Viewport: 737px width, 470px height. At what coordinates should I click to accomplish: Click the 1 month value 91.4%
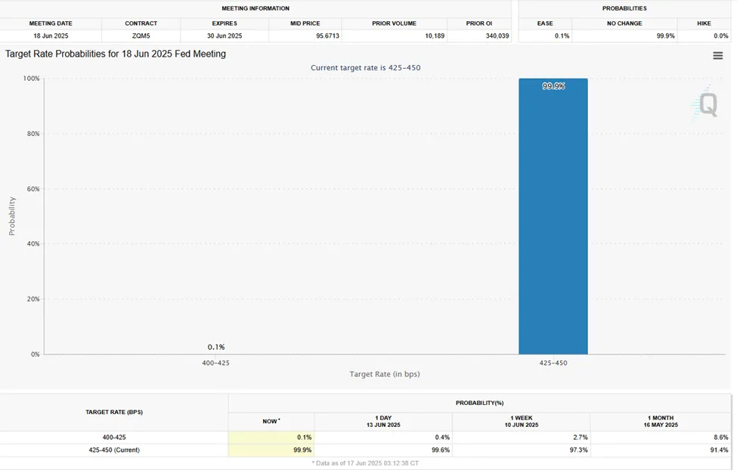point(719,450)
